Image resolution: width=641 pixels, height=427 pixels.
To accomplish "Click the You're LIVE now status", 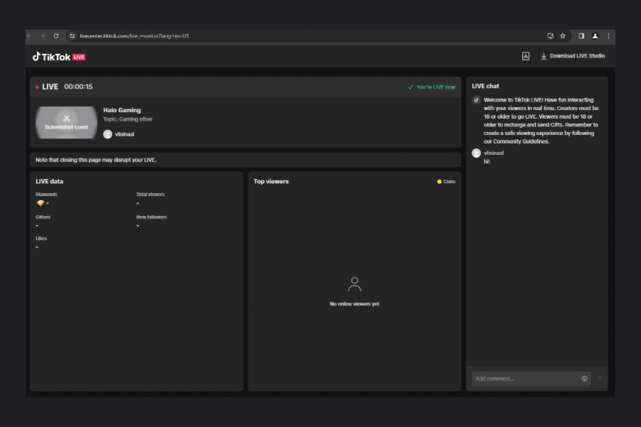I will tap(432, 87).
